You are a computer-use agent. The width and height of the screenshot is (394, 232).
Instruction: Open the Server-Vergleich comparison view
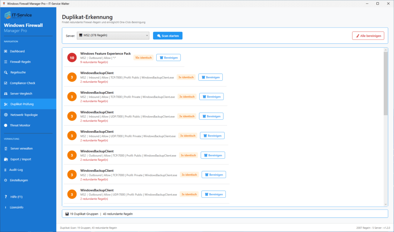point(23,93)
